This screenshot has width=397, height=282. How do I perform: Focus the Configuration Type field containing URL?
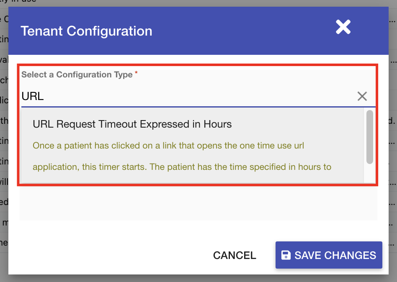(x=184, y=96)
